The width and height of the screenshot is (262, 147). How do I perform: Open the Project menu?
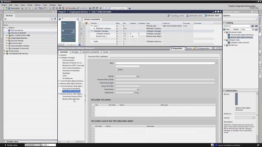[x=4, y=5]
